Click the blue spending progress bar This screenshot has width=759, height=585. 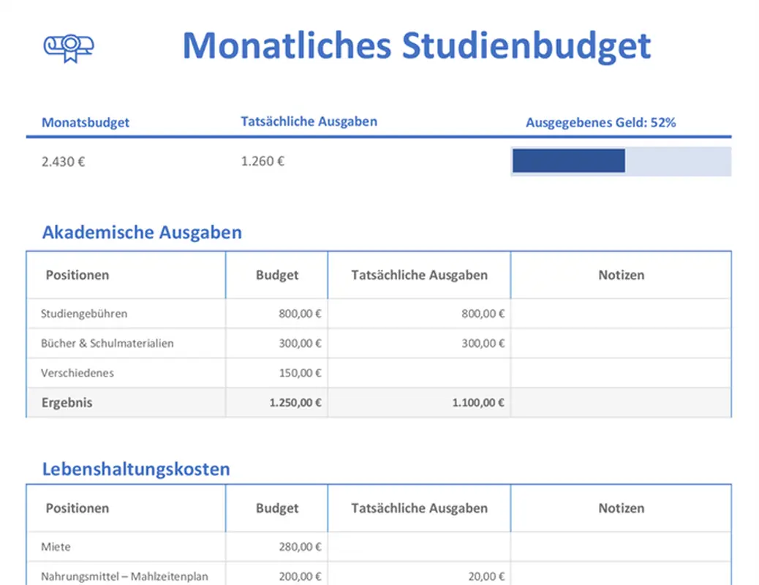pyautogui.click(x=568, y=160)
